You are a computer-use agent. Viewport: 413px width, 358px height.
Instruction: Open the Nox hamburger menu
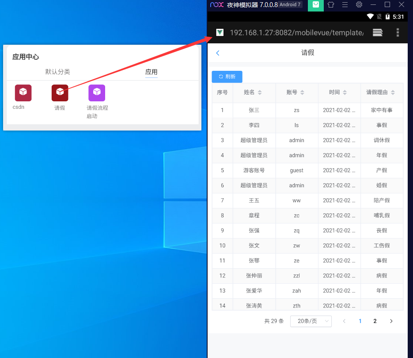(x=345, y=5)
